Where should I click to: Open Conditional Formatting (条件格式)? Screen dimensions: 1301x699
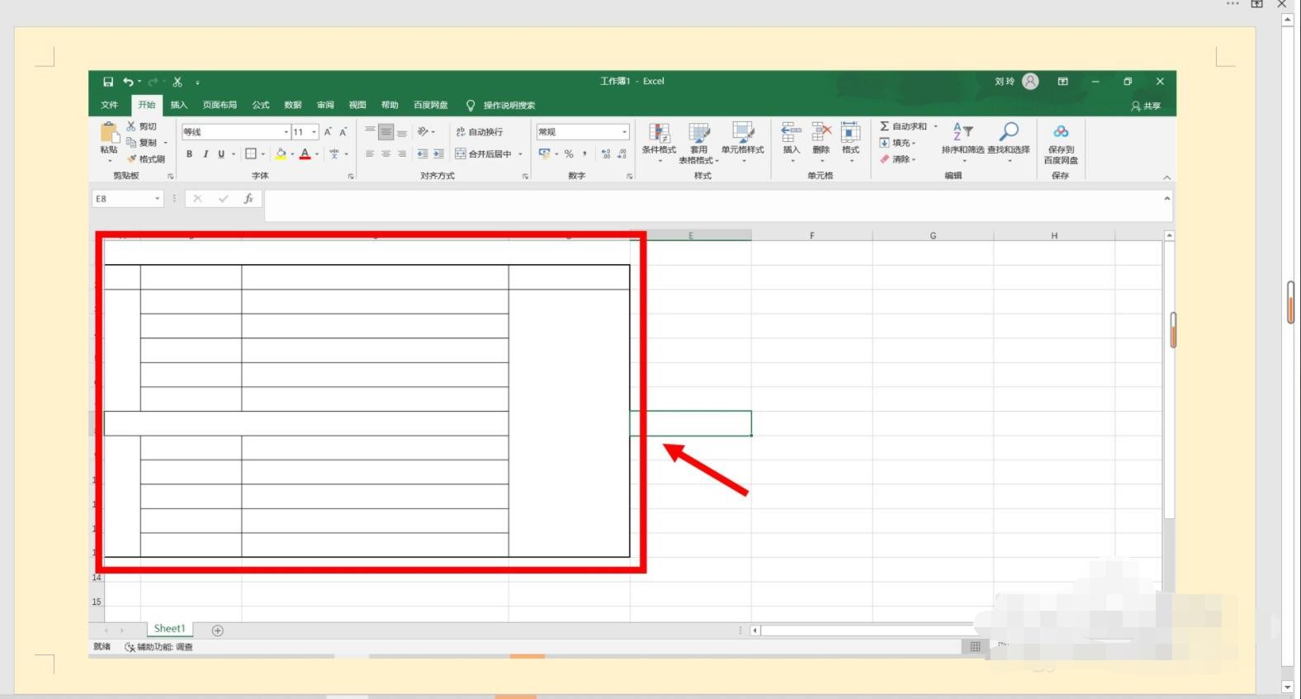(659, 141)
